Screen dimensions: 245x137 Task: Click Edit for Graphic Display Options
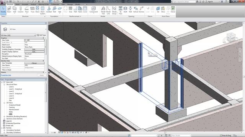click(34, 52)
